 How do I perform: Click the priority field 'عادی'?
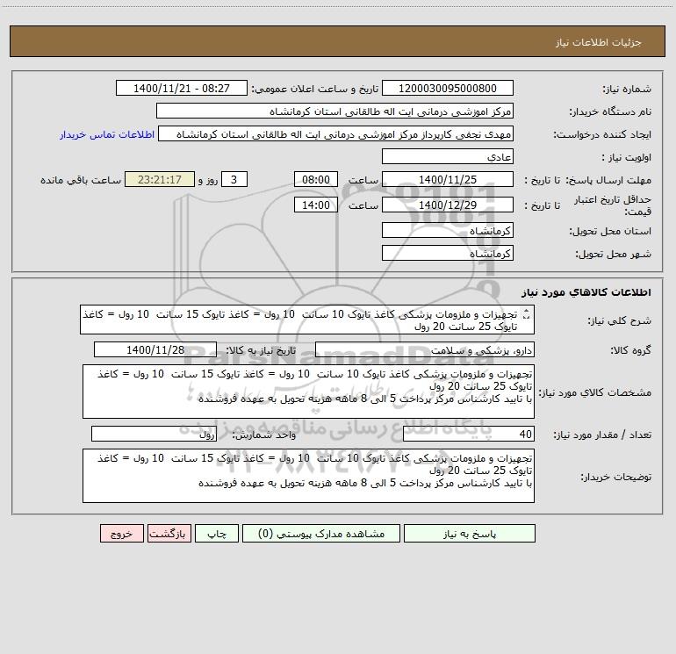click(448, 156)
